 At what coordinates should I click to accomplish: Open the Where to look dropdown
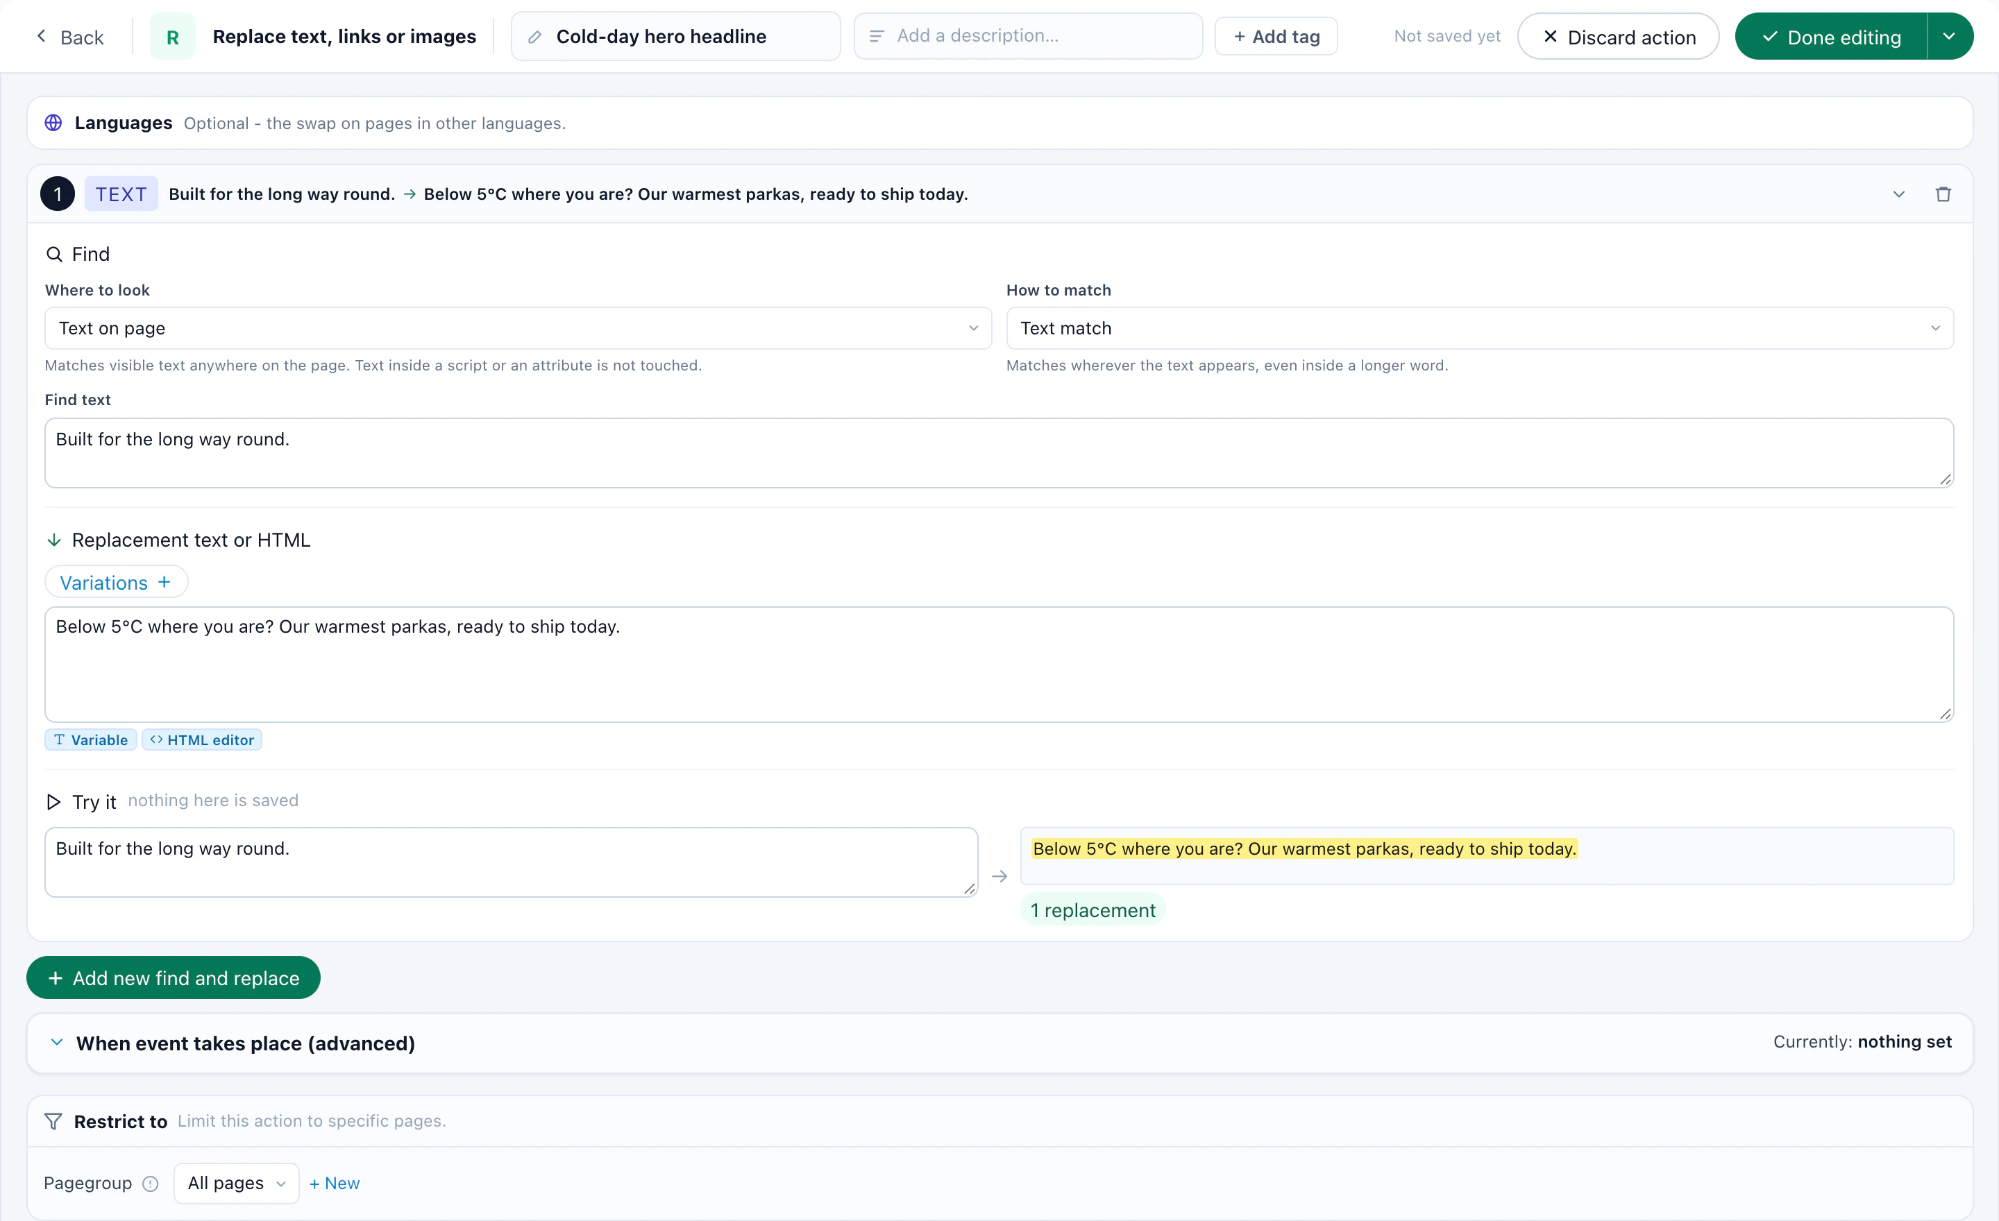click(x=518, y=328)
